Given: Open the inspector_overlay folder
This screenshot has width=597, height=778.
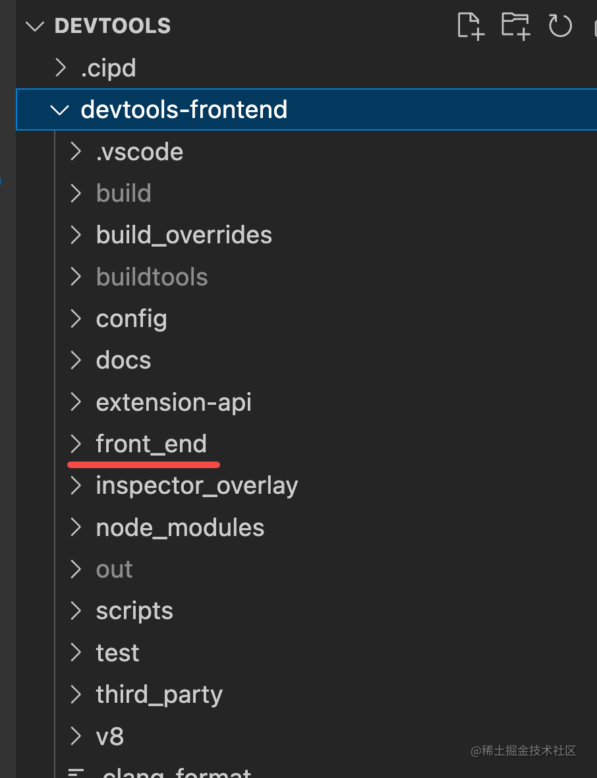Looking at the screenshot, I should tap(196, 486).
